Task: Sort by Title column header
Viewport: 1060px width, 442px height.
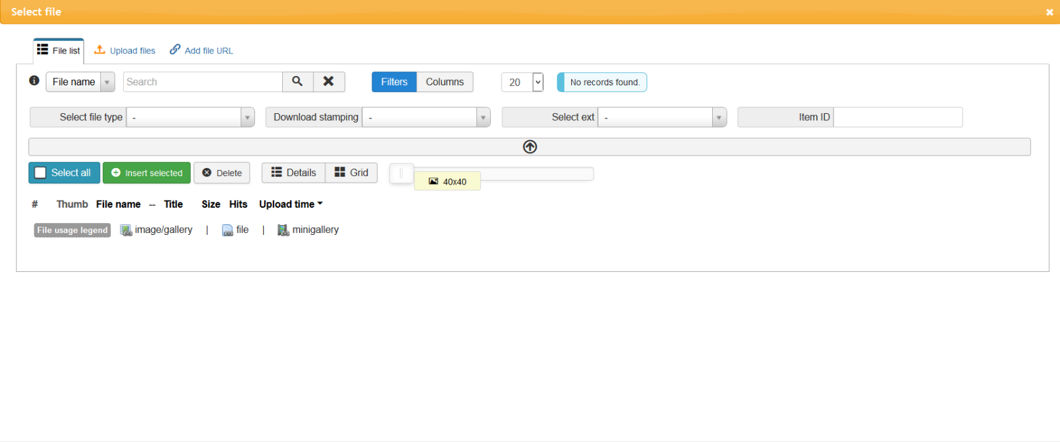Action: pyautogui.click(x=174, y=204)
